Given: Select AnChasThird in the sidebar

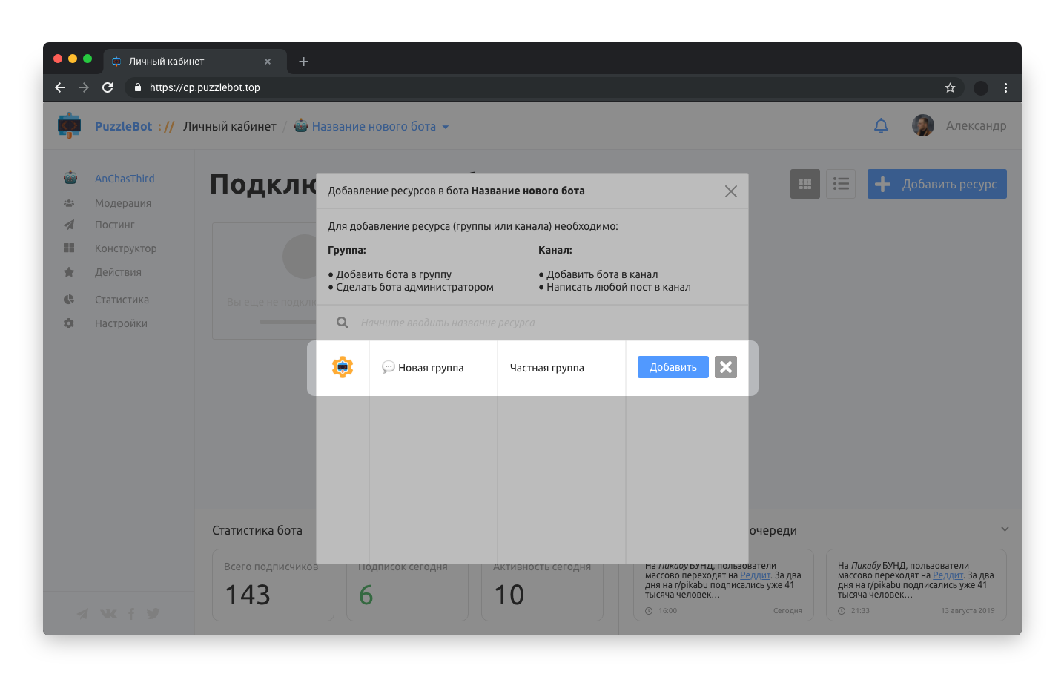Looking at the screenshot, I should coord(125,179).
